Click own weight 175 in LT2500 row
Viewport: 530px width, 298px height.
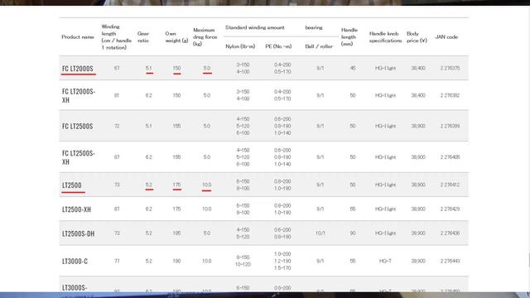coord(176,185)
